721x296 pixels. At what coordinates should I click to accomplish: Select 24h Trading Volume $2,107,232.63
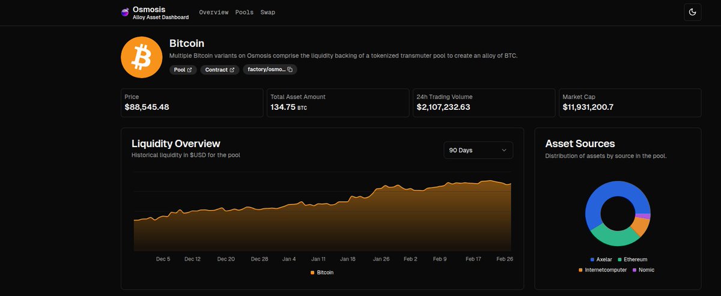click(x=443, y=107)
